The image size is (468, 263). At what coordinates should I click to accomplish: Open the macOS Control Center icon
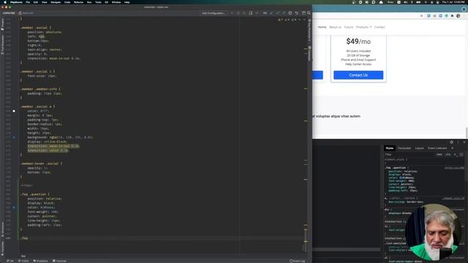[x=438, y=2]
